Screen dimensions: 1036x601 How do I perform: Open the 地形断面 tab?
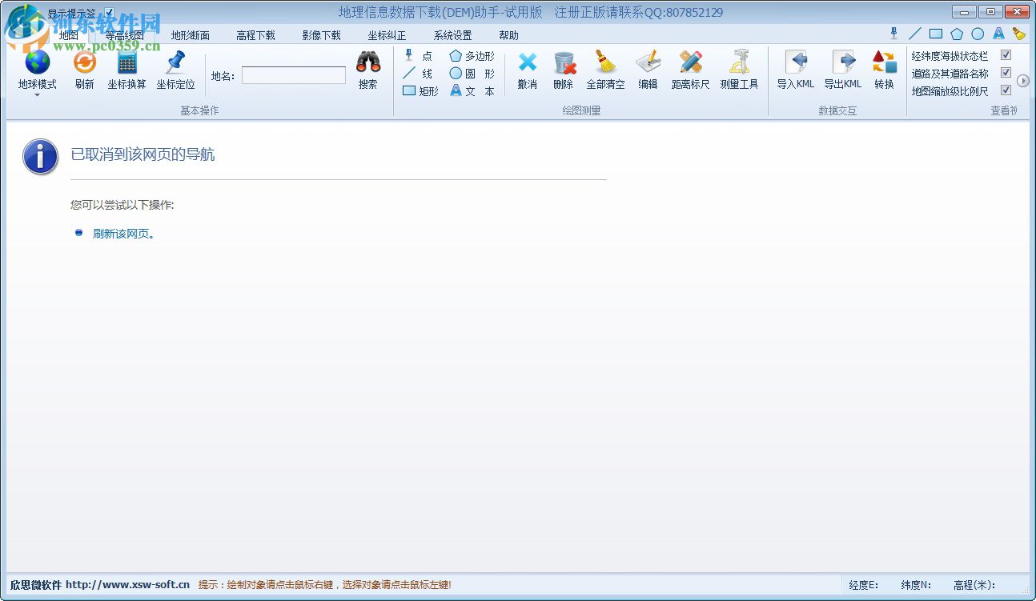(x=191, y=35)
